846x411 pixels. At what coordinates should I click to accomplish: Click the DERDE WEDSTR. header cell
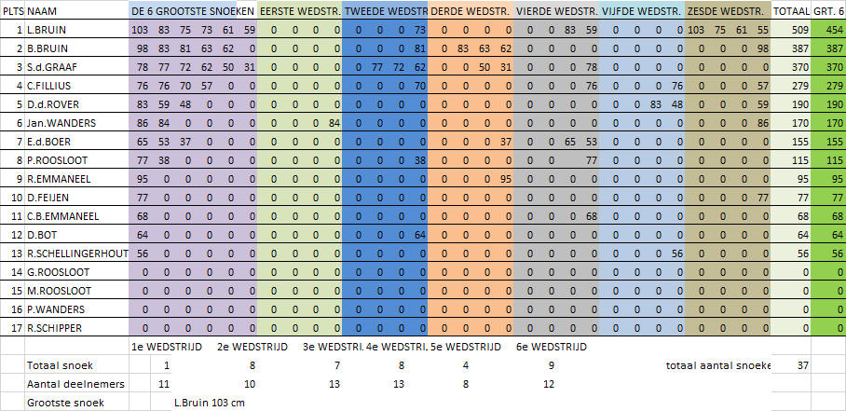pyautogui.click(x=471, y=11)
